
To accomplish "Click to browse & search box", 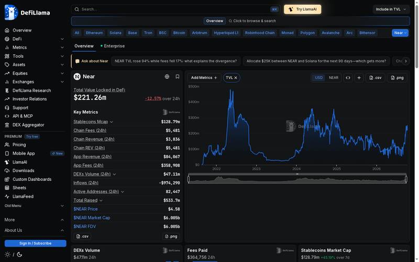I will (x=252, y=21).
